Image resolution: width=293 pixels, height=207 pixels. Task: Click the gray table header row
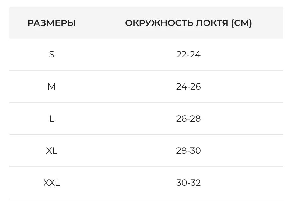(96, 23)
